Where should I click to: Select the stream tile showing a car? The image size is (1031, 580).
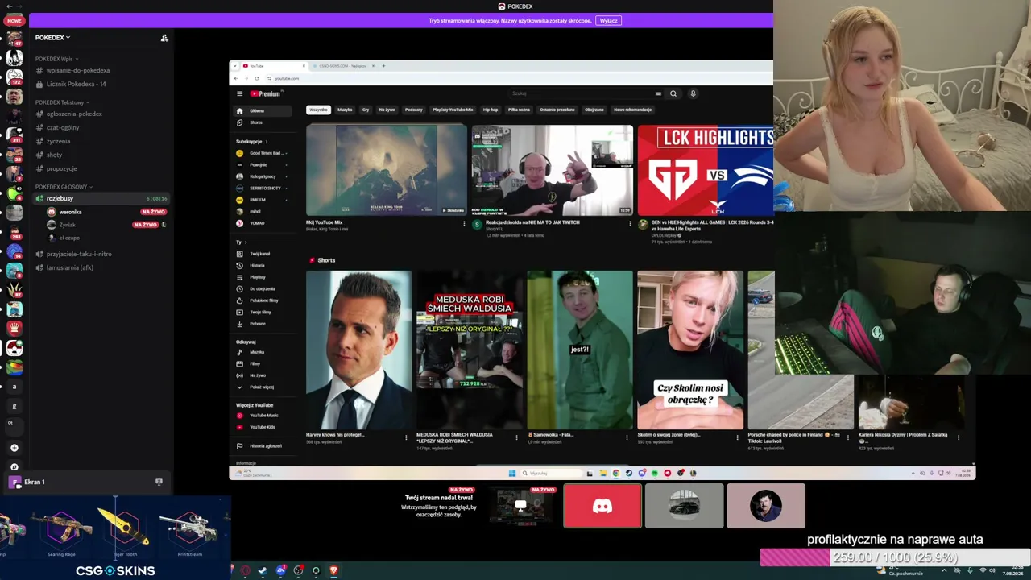pyautogui.click(x=684, y=506)
